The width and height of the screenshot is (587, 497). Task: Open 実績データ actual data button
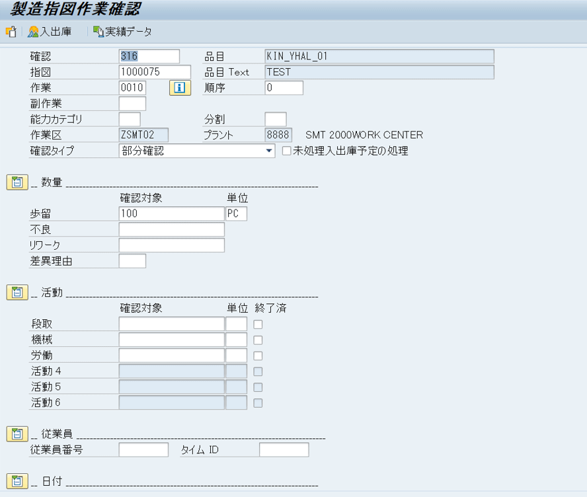pos(123,32)
